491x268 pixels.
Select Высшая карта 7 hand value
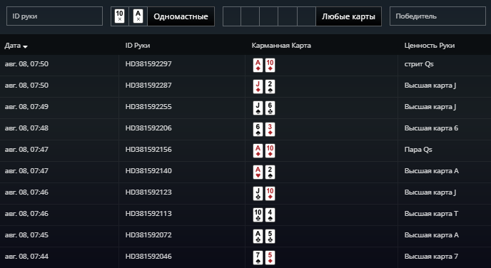(431, 257)
